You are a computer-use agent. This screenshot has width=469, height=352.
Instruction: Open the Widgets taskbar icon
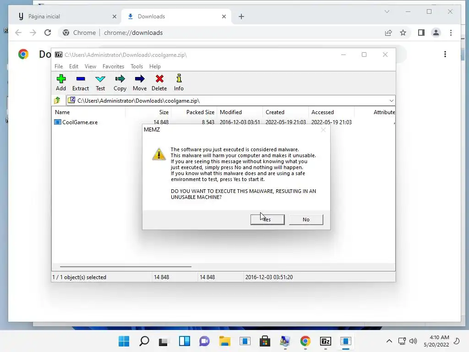coord(184,341)
